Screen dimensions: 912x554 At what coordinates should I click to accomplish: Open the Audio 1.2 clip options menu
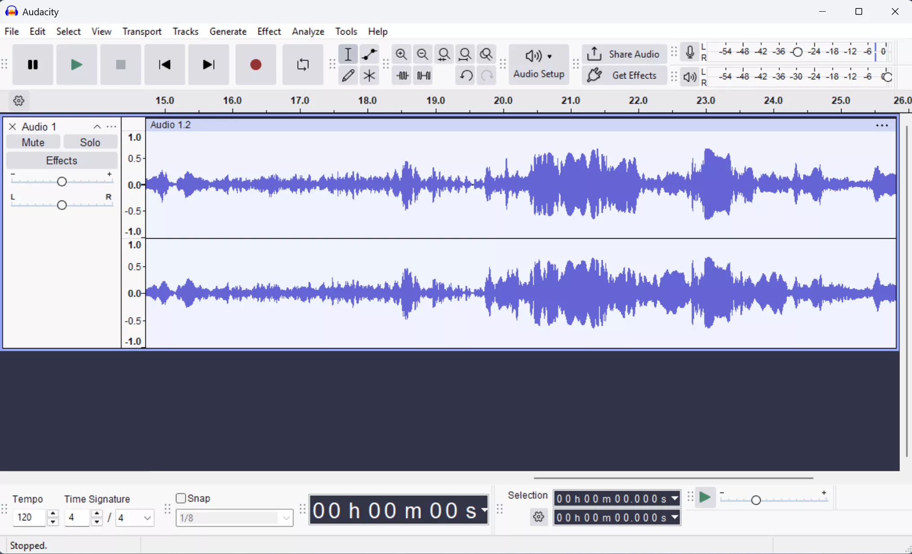pyautogui.click(x=882, y=126)
